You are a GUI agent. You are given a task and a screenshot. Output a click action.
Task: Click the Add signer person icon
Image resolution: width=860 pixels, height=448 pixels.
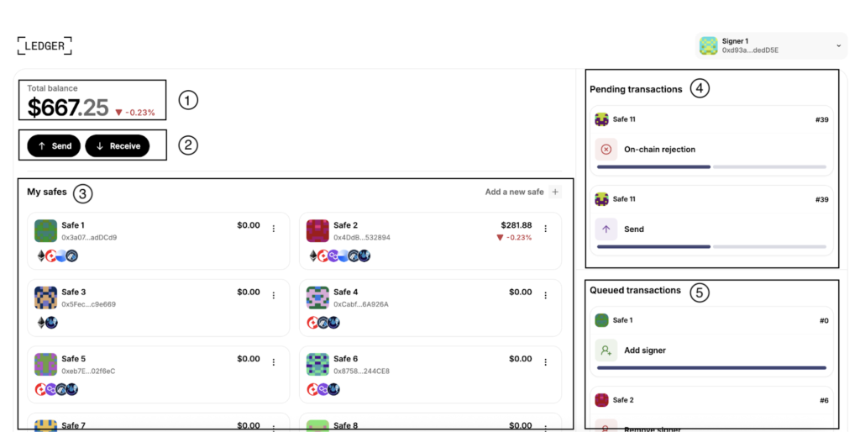(x=606, y=350)
